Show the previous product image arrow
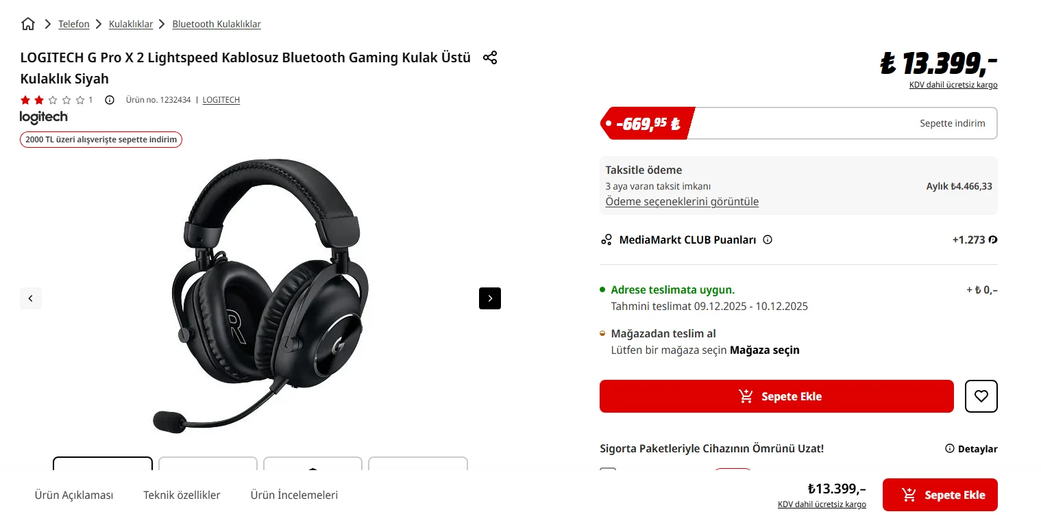Viewport: 1041px width, 516px height. 31,298
